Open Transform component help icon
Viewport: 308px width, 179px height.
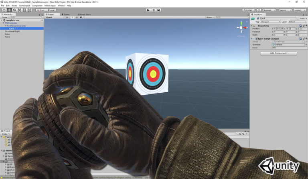tap(300, 26)
